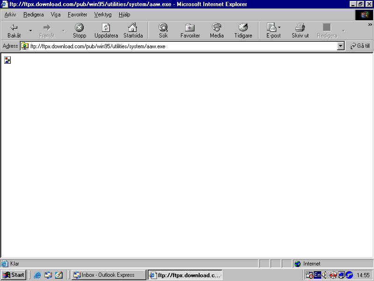Stop loading with the Stopp button
Image resolution: width=374 pixels, height=281 pixels.
79,30
